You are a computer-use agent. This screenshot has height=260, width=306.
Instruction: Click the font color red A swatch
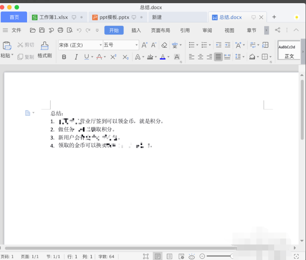pos(162,57)
